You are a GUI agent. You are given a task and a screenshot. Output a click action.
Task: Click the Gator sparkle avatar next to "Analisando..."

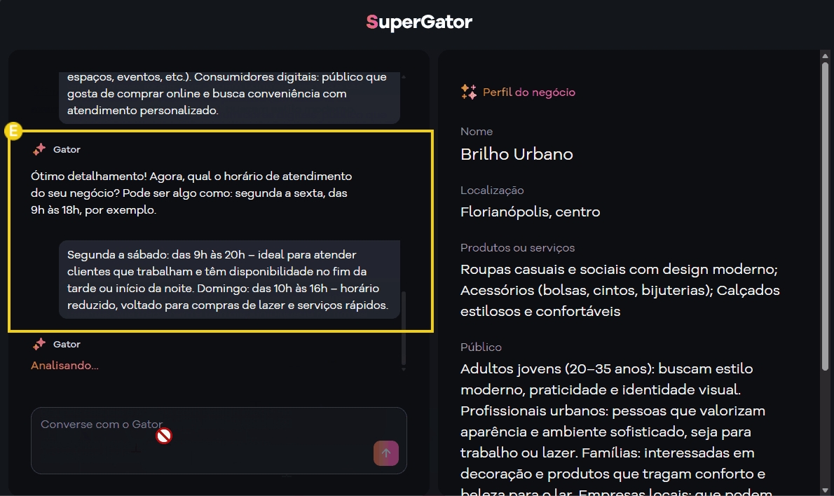point(37,343)
